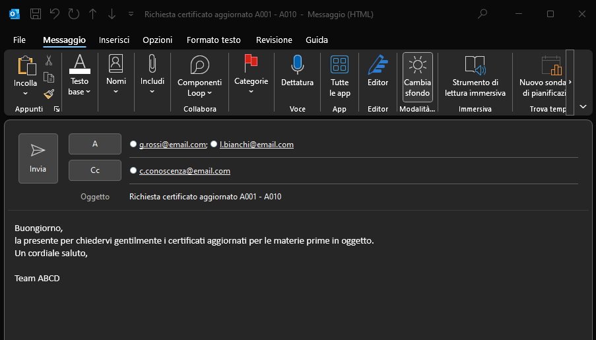596x340 pixels.
Task: Click the search magnifier in the title bar
Action: click(x=482, y=14)
